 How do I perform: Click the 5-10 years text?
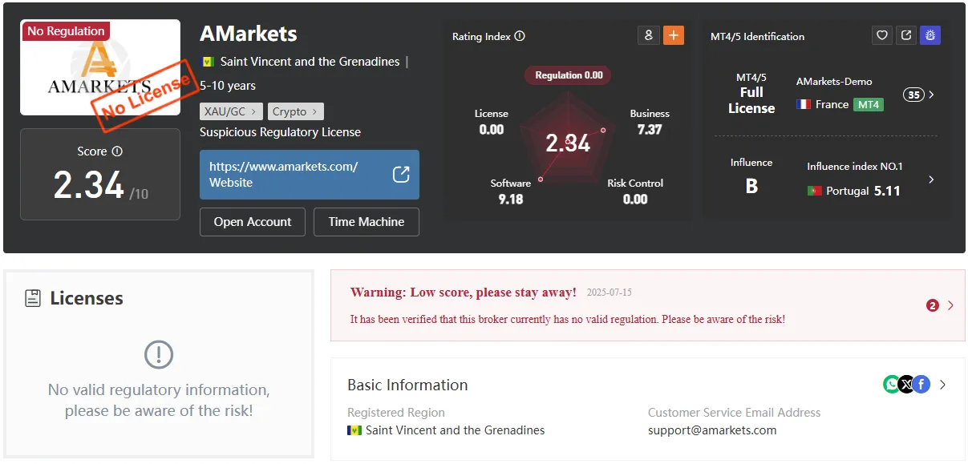pyautogui.click(x=228, y=86)
